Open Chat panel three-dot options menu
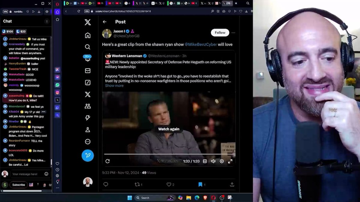The image size is (360, 202). pos(47,21)
